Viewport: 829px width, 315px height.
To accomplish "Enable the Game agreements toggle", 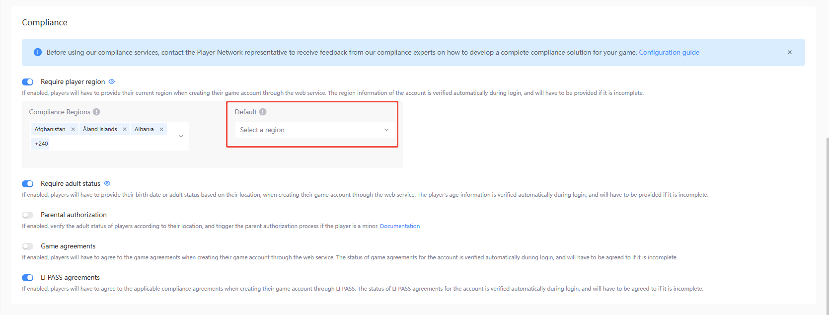I will coord(28,246).
